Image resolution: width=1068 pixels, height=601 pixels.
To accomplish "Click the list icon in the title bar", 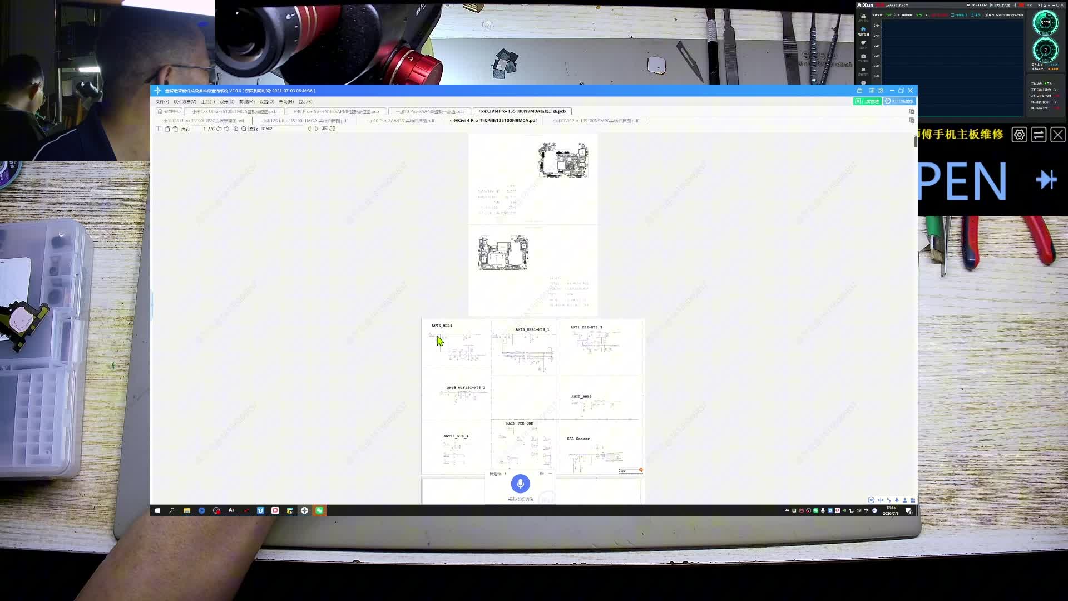I will (x=872, y=91).
